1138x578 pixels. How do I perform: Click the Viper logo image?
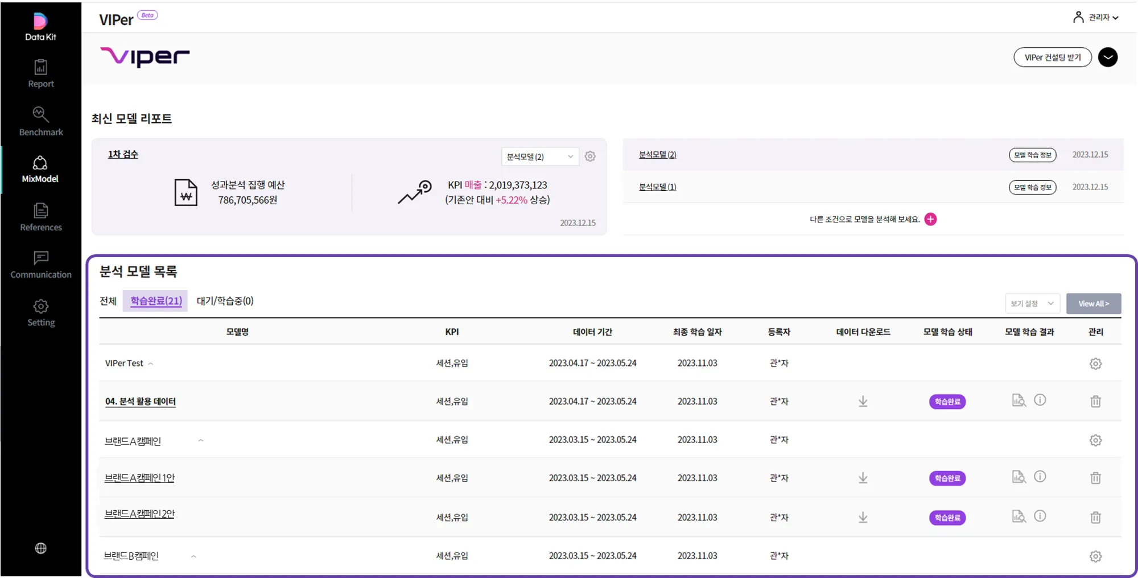click(x=145, y=57)
